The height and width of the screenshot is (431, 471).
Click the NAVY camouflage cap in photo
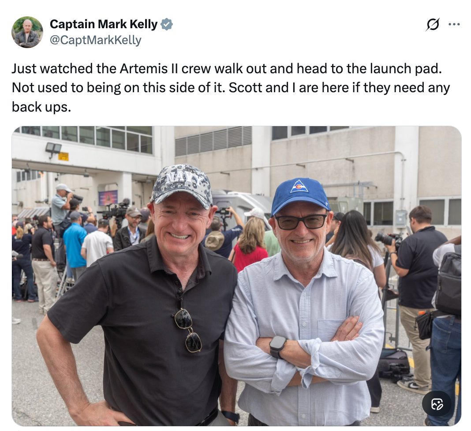click(x=181, y=185)
